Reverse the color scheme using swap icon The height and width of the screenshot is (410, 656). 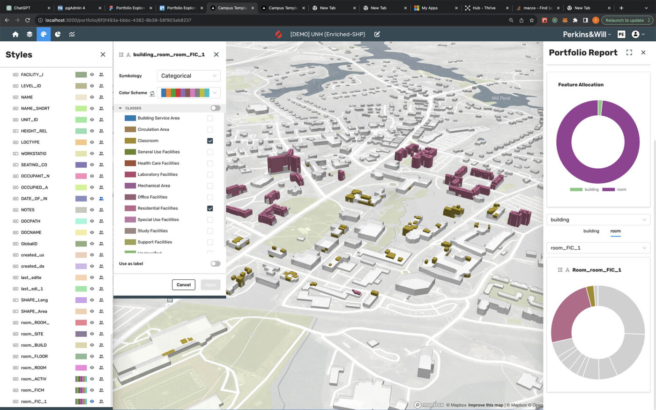click(x=152, y=93)
